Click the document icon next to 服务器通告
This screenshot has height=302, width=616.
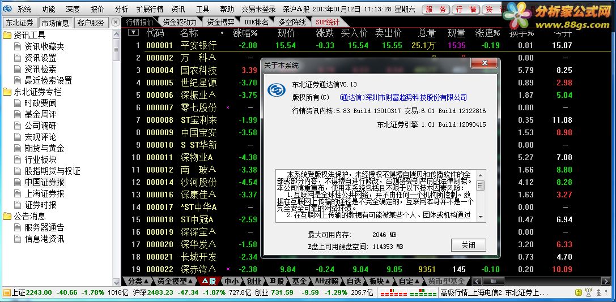click(18, 227)
